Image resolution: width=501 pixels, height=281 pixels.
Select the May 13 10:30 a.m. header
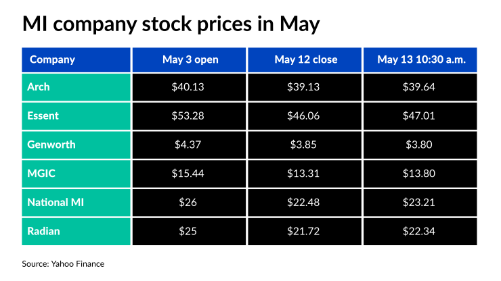[422, 59]
